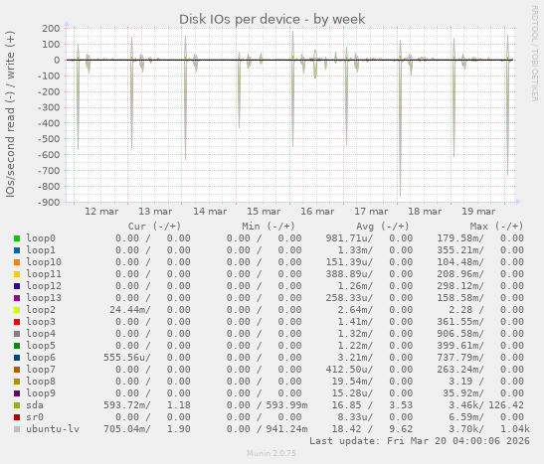Click the loop6 current value '555.56u/'
The height and width of the screenshot is (464, 544).
[x=127, y=358]
